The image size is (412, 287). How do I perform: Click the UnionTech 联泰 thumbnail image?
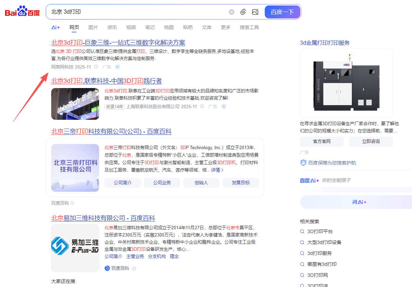pos(75,104)
